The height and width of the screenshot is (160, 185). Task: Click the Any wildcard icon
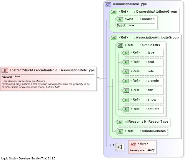tap(133, 144)
